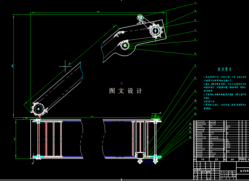Select part balloon number 3
This screenshot has width=249, height=181.
pyautogui.click(x=195, y=20)
